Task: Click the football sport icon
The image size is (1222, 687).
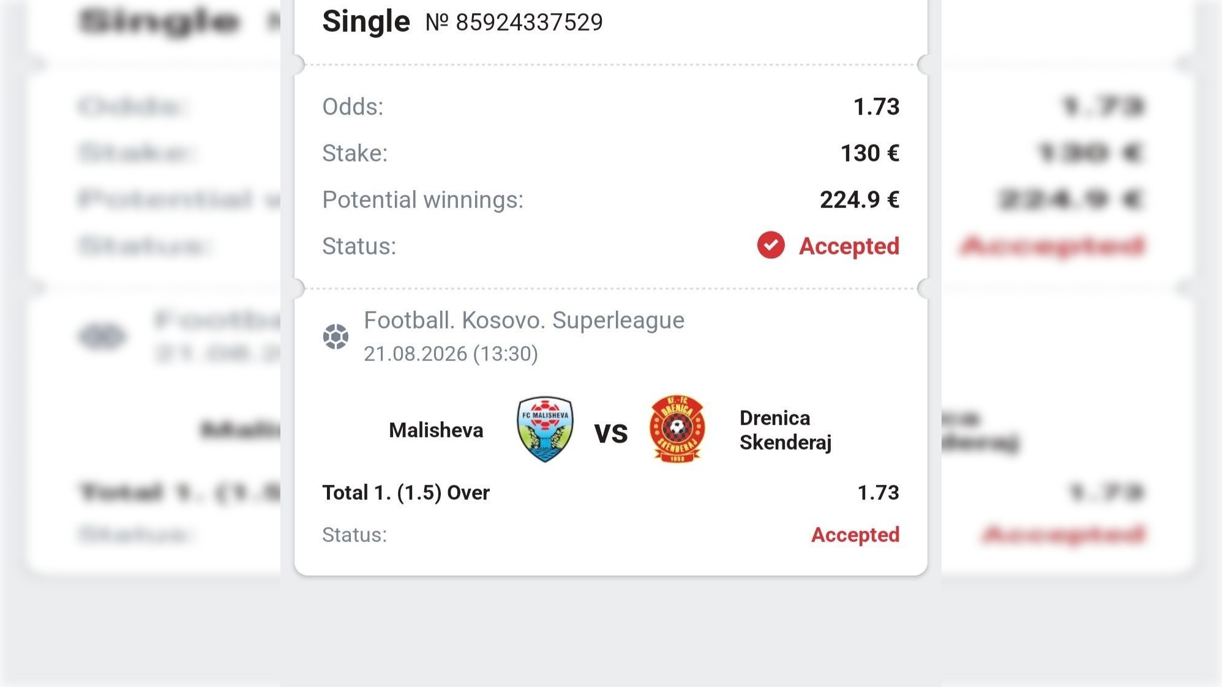Action: coord(335,336)
